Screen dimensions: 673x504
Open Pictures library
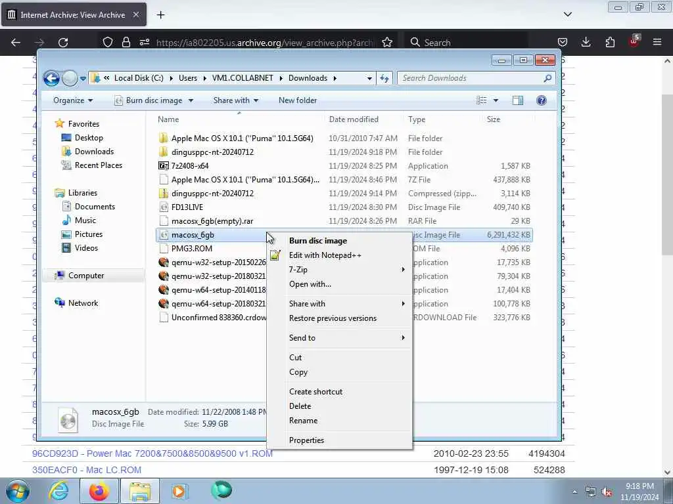89,234
